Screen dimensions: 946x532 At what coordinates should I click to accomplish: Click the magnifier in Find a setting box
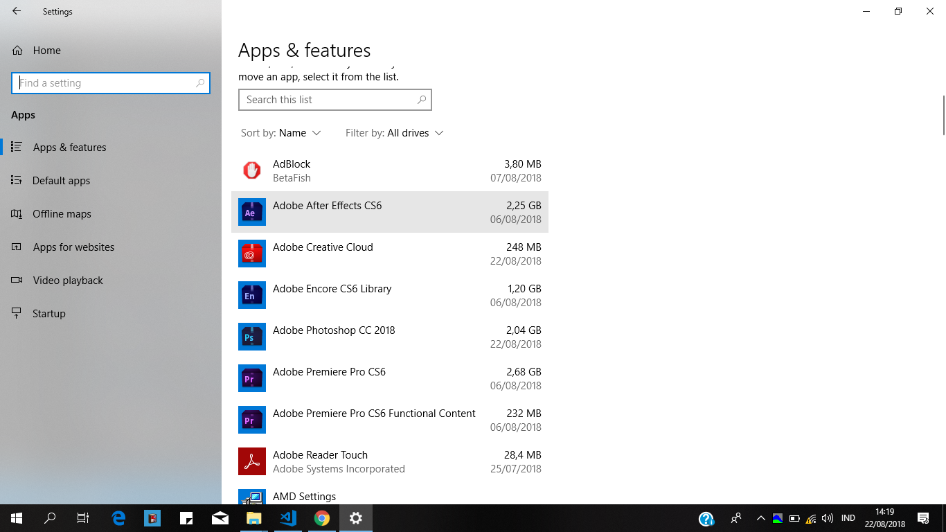click(x=200, y=83)
